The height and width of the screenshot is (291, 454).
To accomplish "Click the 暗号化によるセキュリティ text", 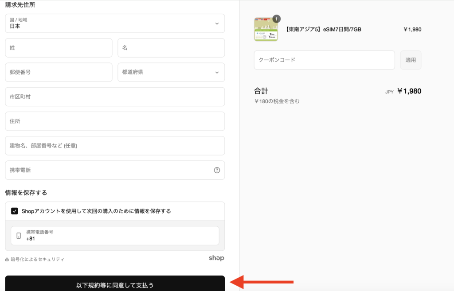I will click(38, 260).
